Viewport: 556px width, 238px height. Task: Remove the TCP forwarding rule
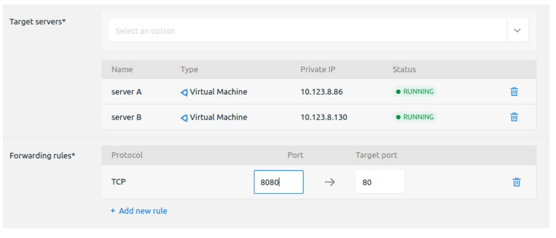516,182
